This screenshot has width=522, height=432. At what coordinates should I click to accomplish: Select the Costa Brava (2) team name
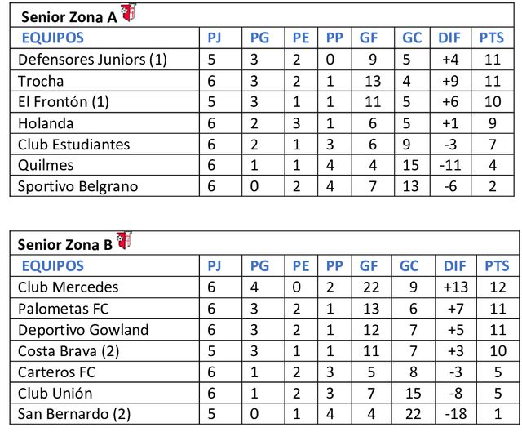point(69,351)
